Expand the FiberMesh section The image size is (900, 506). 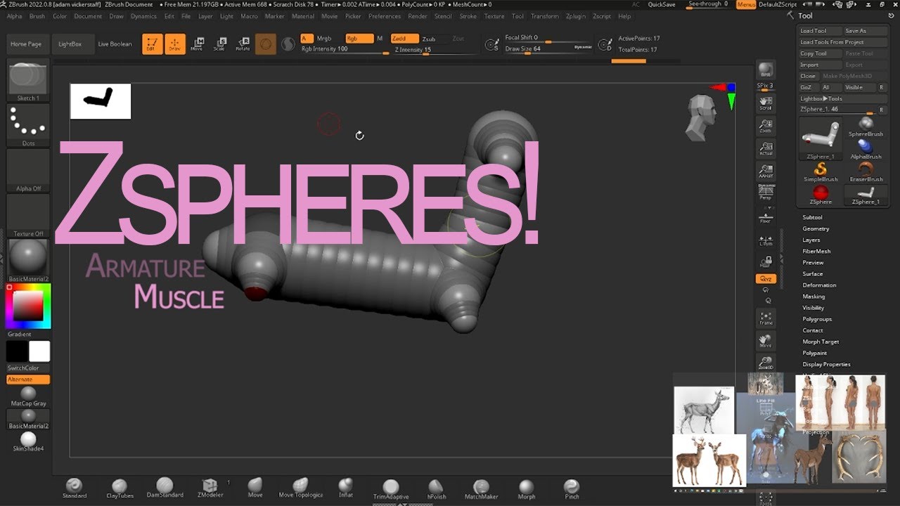[816, 251]
